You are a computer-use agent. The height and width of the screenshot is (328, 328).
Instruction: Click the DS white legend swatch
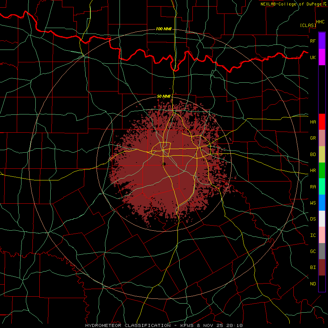[x=322, y=219]
